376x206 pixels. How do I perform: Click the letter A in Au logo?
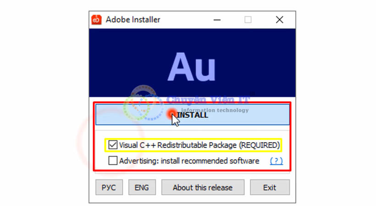coord(180,66)
